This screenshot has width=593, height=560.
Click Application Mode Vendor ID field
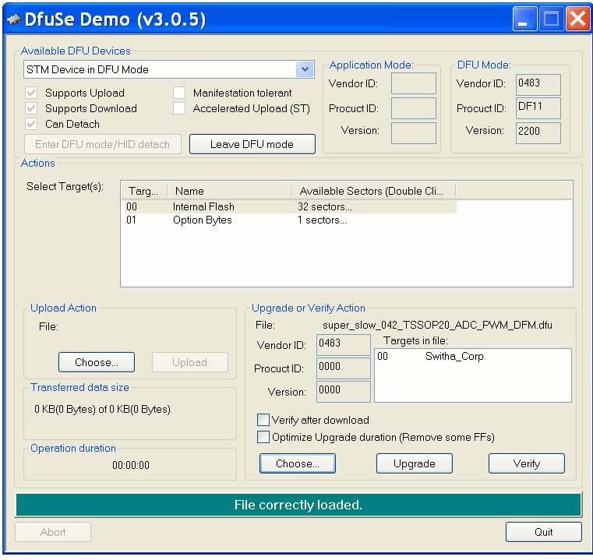pyautogui.click(x=413, y=83)
